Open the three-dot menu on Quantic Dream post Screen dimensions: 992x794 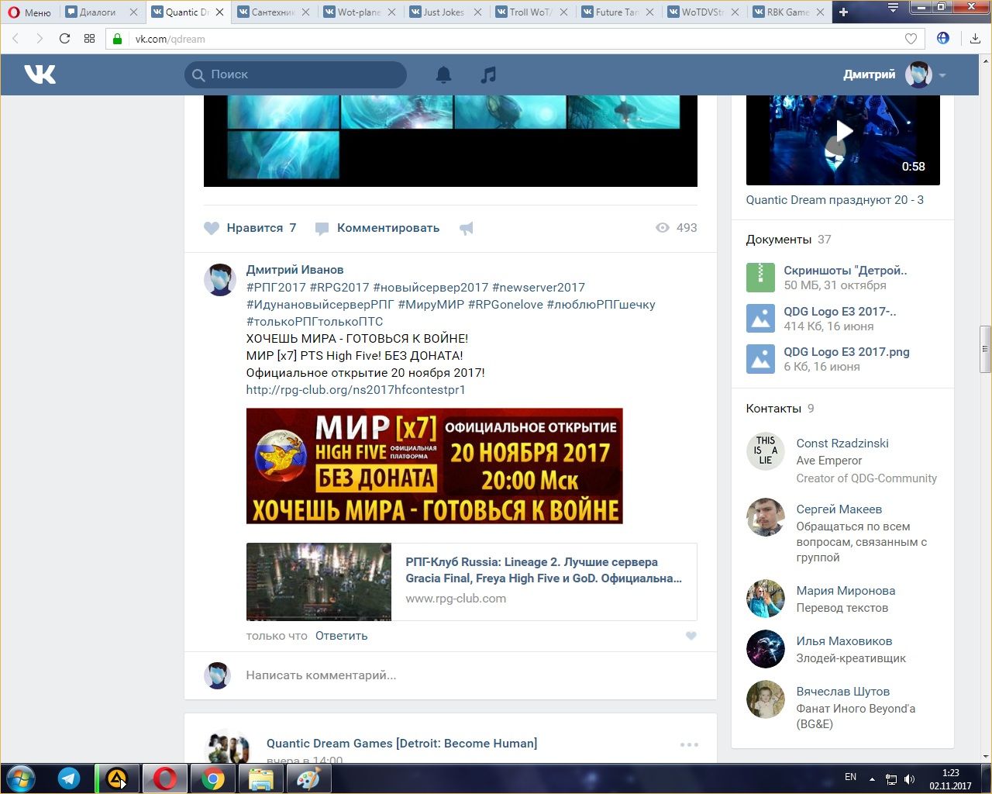tap(689, 744)
